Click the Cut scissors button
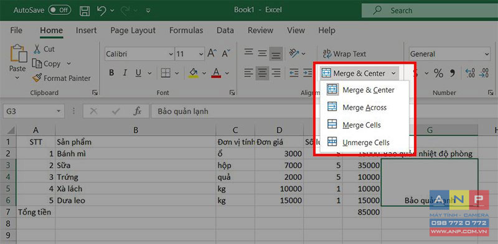Screen dimensions: 498x244 click(44, 49)
